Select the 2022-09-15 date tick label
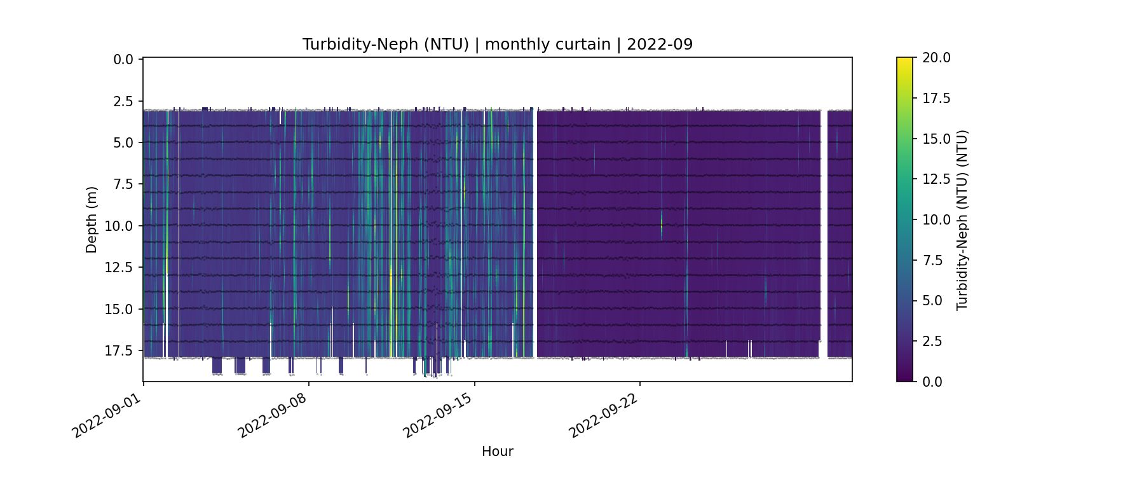Screen dimensions: 1144x477 click(x=437, y=415)
